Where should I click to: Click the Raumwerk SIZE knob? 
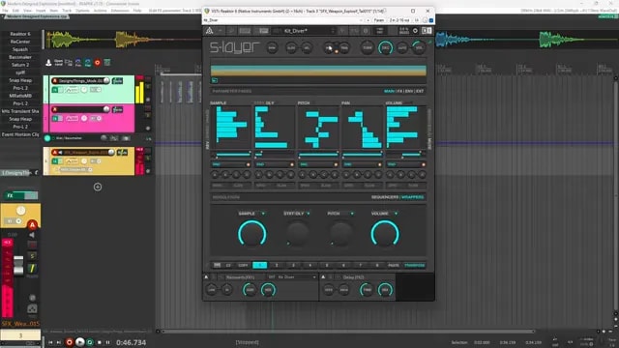pyautogui.click(x=250, y=290)
